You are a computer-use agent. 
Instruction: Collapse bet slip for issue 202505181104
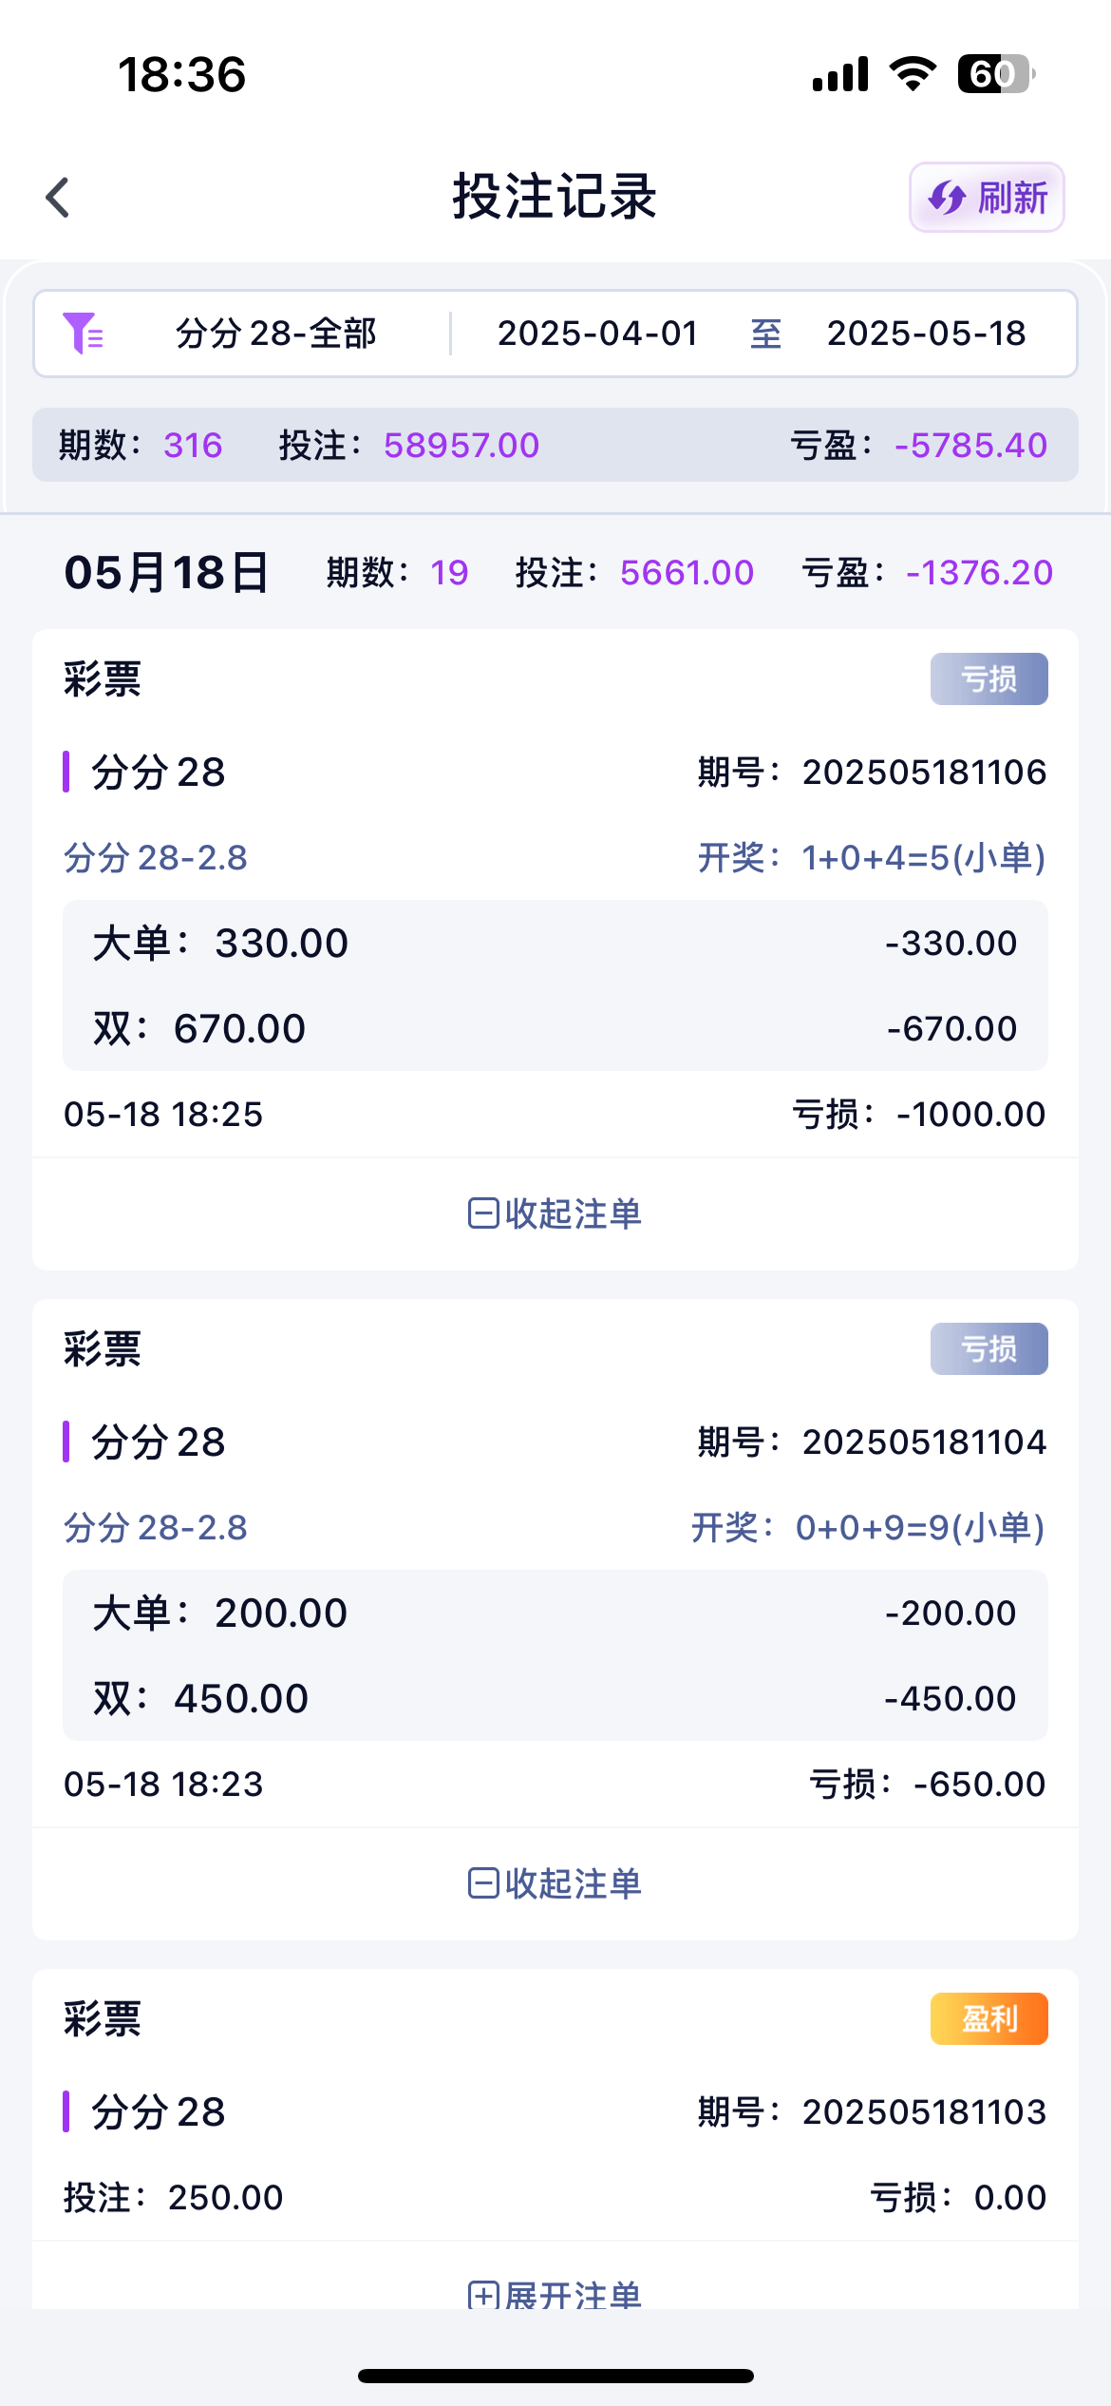(x=555, y=1883)
